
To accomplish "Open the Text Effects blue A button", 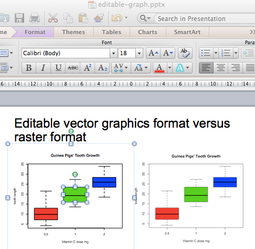I will [183, 68].
